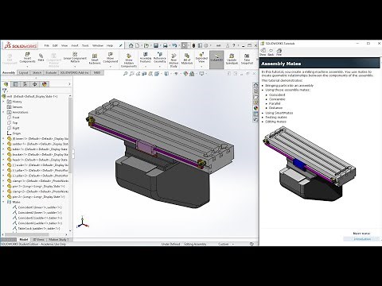Click the Rebuild traffic light icon
Screen dimensions: 382x286
pos(193,45)
